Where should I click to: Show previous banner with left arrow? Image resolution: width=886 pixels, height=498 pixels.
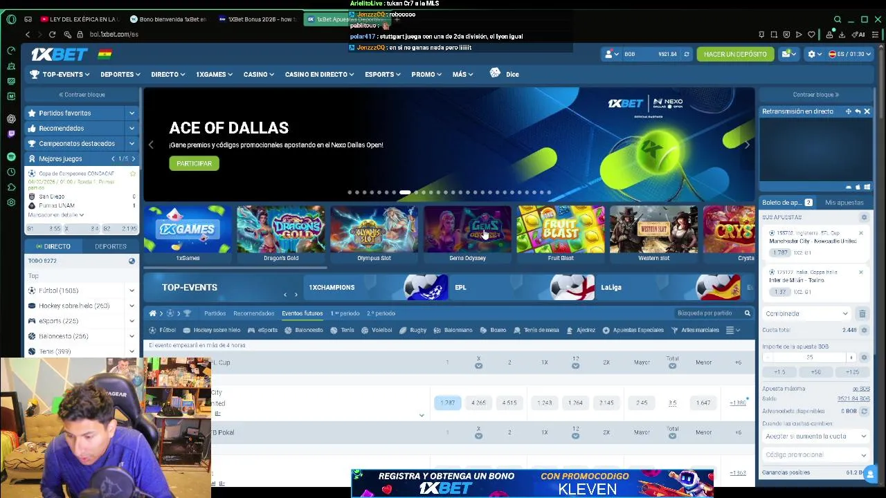coord(151,145)
